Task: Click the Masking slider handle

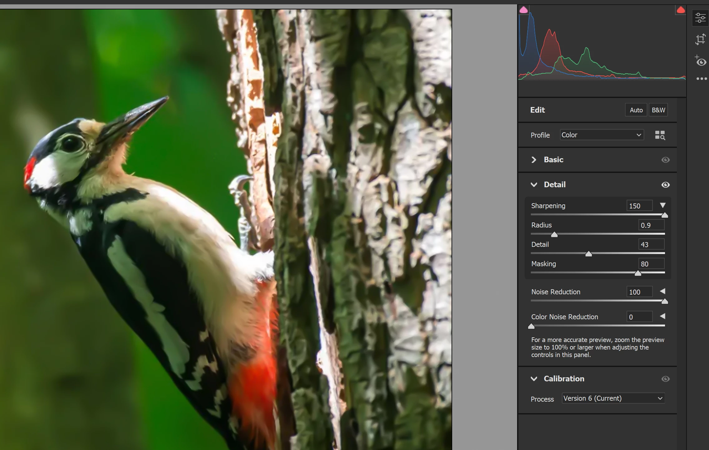Action: click(638, 273)
